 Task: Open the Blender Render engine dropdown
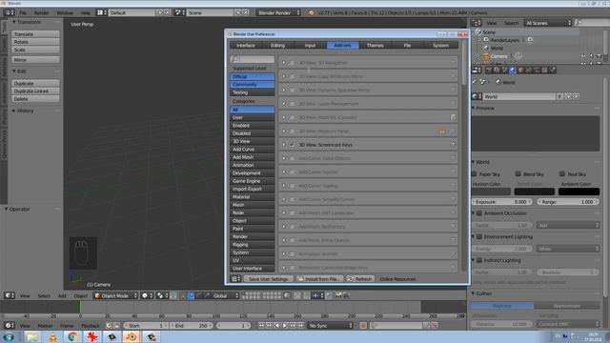[x=278, y=12]
